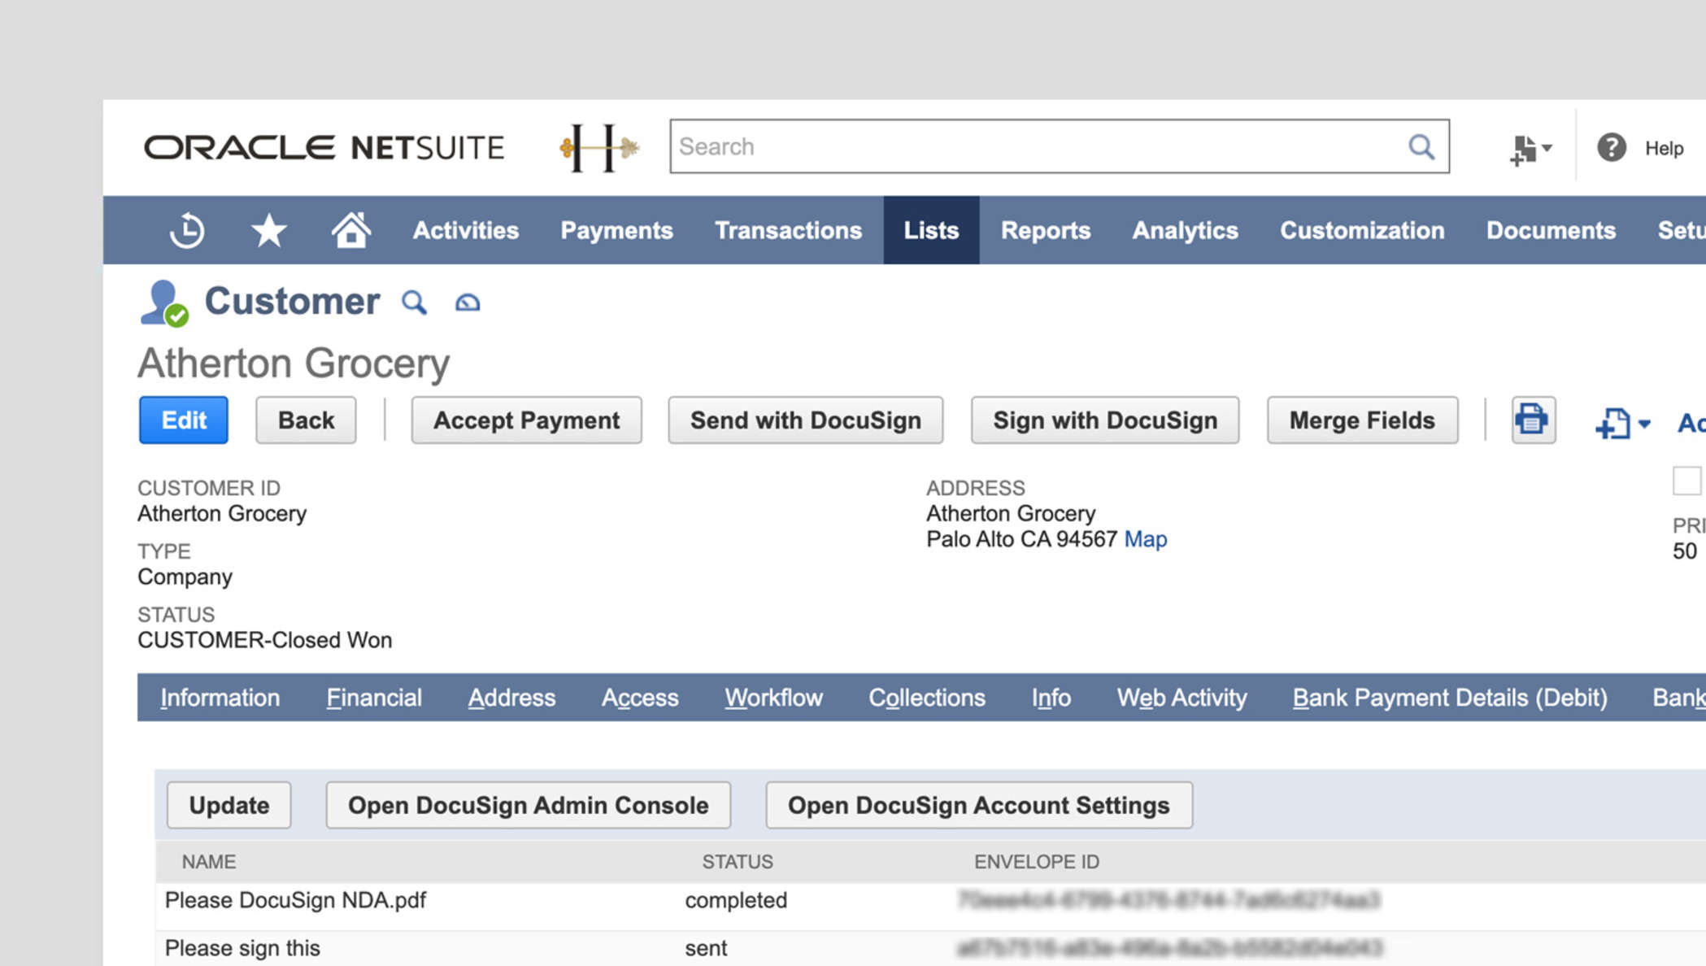Go to the Home house icon

351,229
